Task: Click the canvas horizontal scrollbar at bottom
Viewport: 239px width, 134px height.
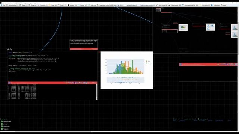Action: pyautogui.click(x=53, y=131)
